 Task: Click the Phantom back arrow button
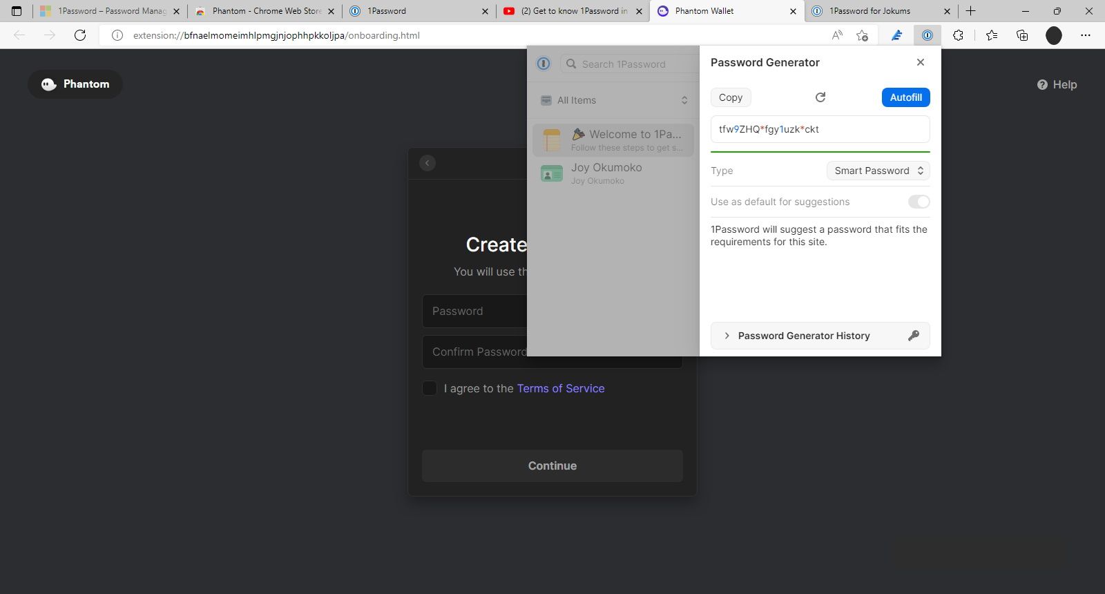coord(427,163)
